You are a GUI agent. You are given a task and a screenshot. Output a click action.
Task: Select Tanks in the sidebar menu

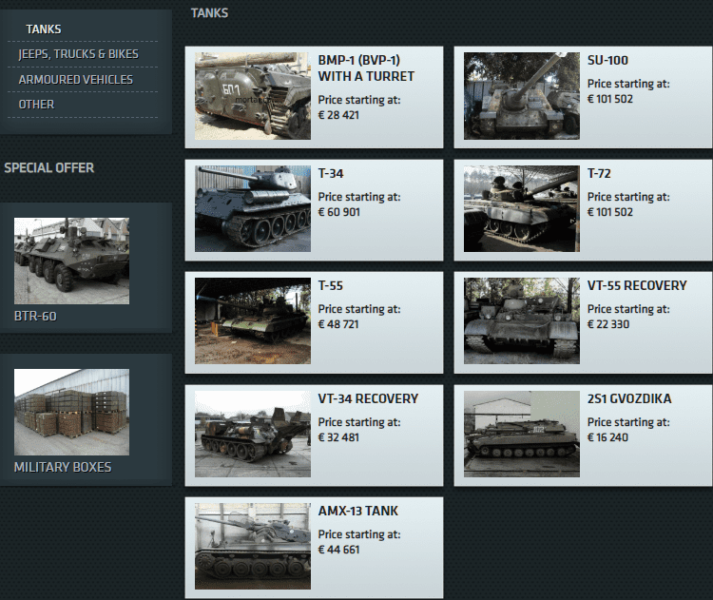[x=44, y=29]
